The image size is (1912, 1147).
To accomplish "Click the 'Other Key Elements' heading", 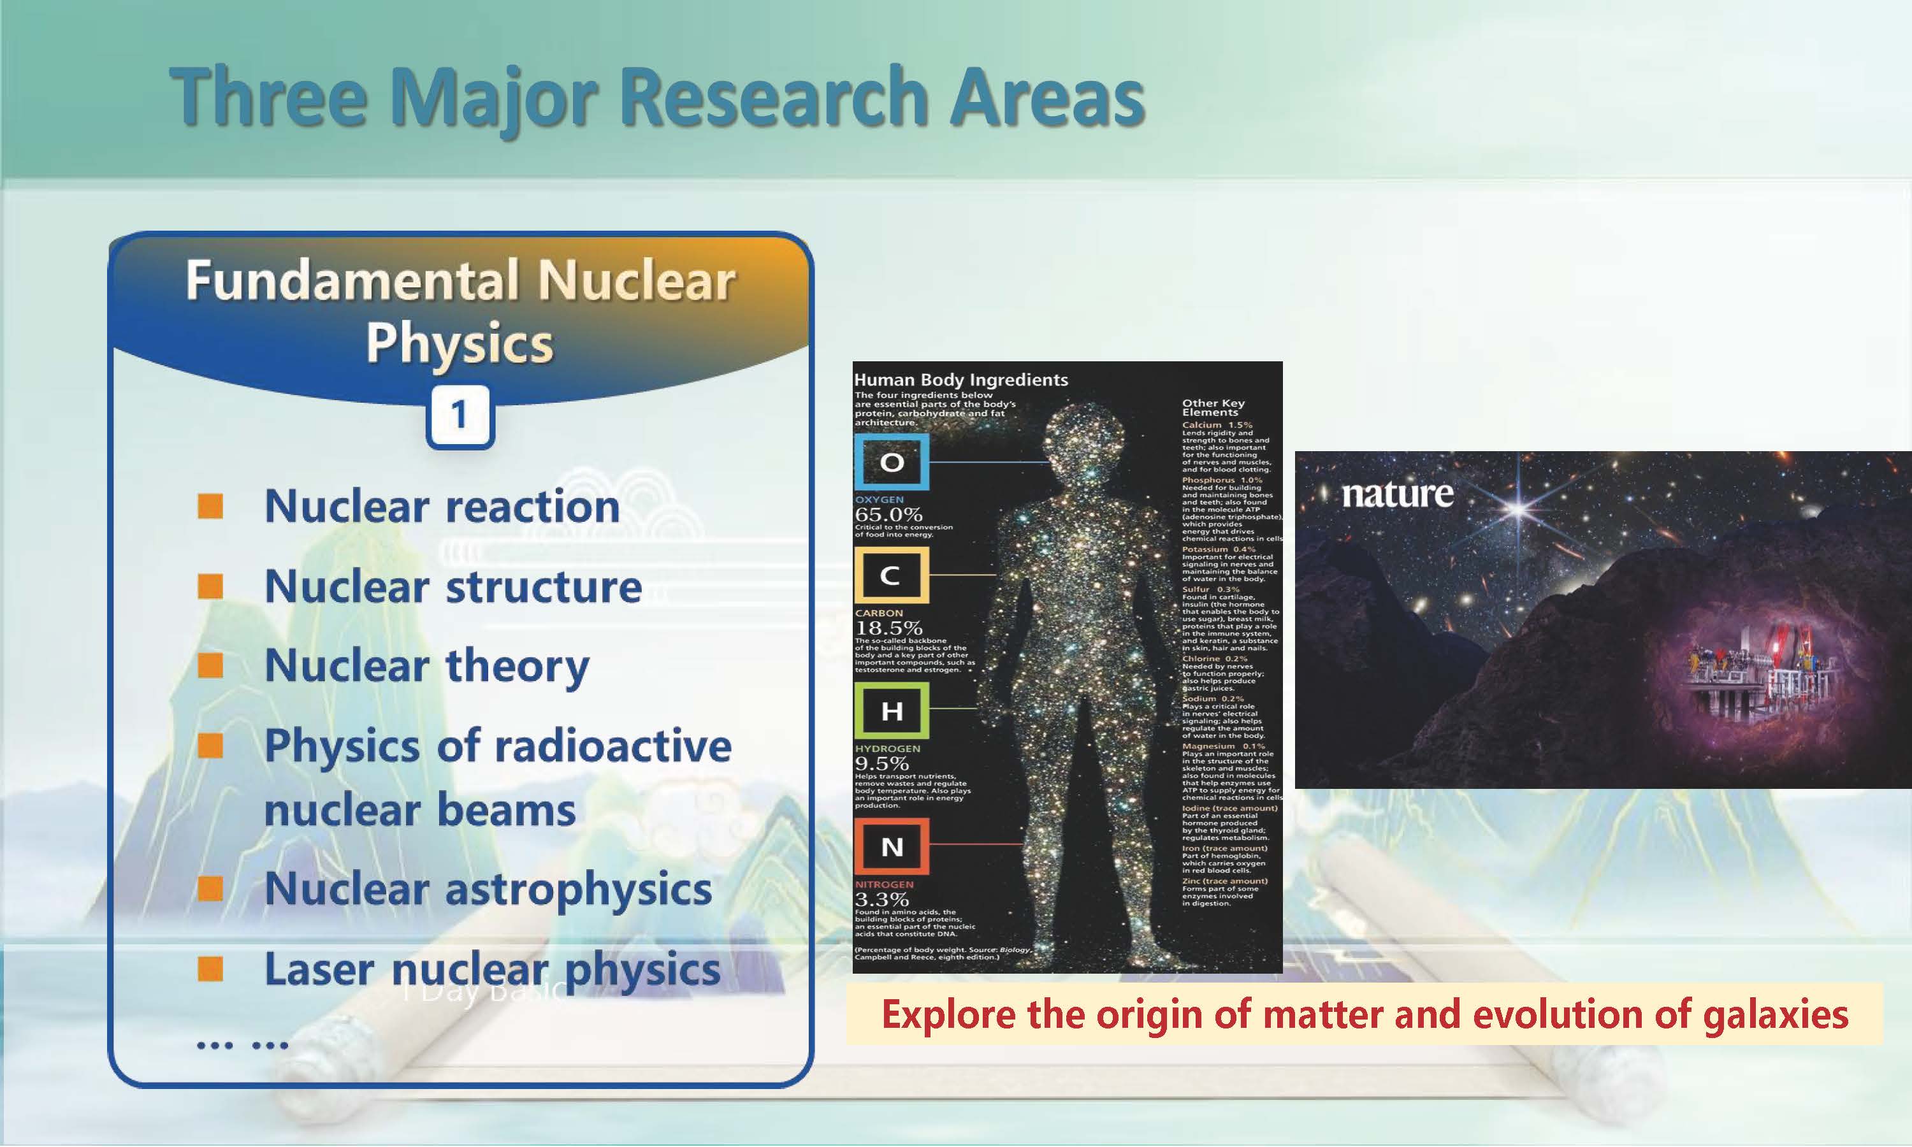I will click(x=1213, y=407).
